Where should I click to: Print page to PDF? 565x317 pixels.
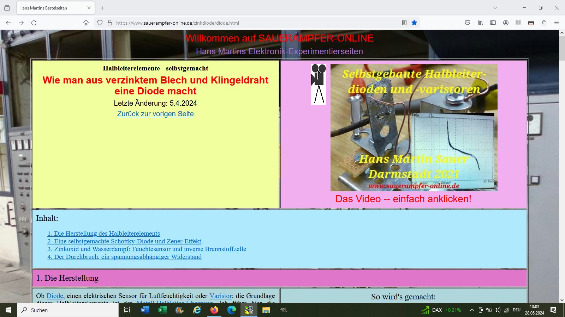point(531,23)
